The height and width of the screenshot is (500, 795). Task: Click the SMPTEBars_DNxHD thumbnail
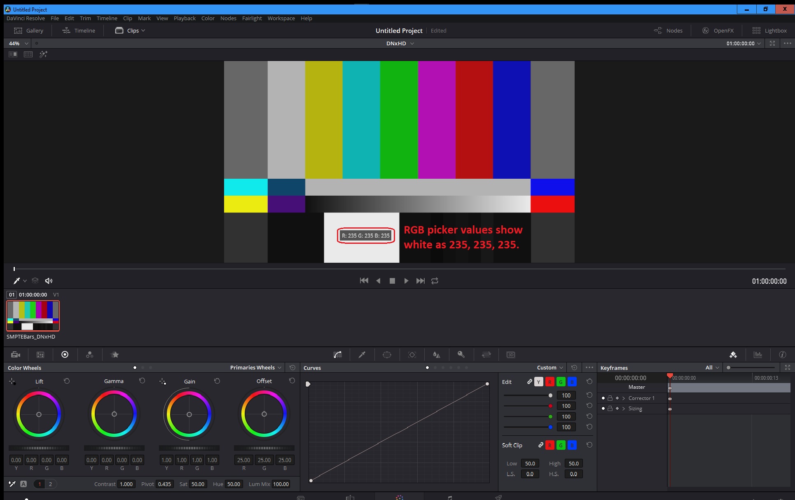[32, 315]
